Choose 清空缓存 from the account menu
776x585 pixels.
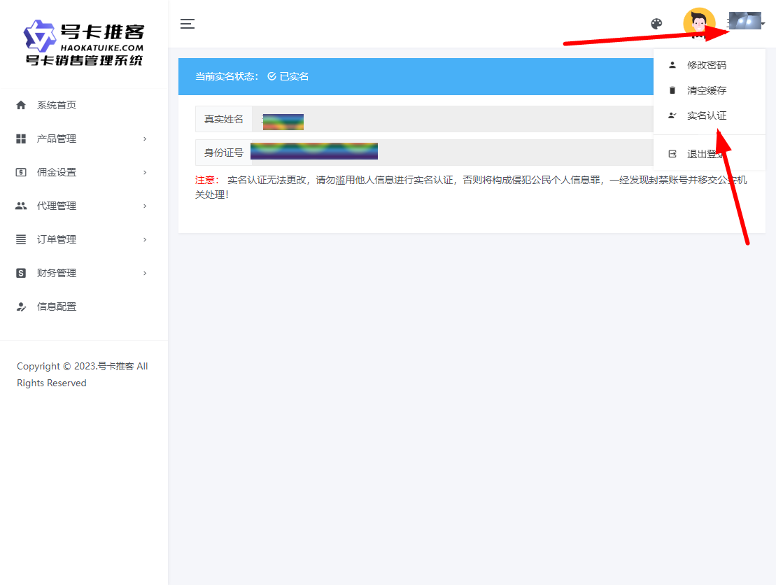tap(707, 90)
